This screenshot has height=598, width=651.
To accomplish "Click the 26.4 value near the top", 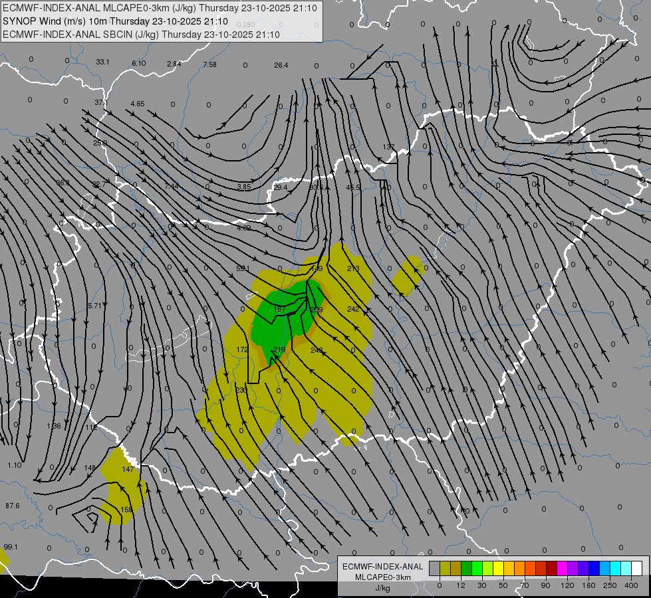I will (x=281, y=65).
